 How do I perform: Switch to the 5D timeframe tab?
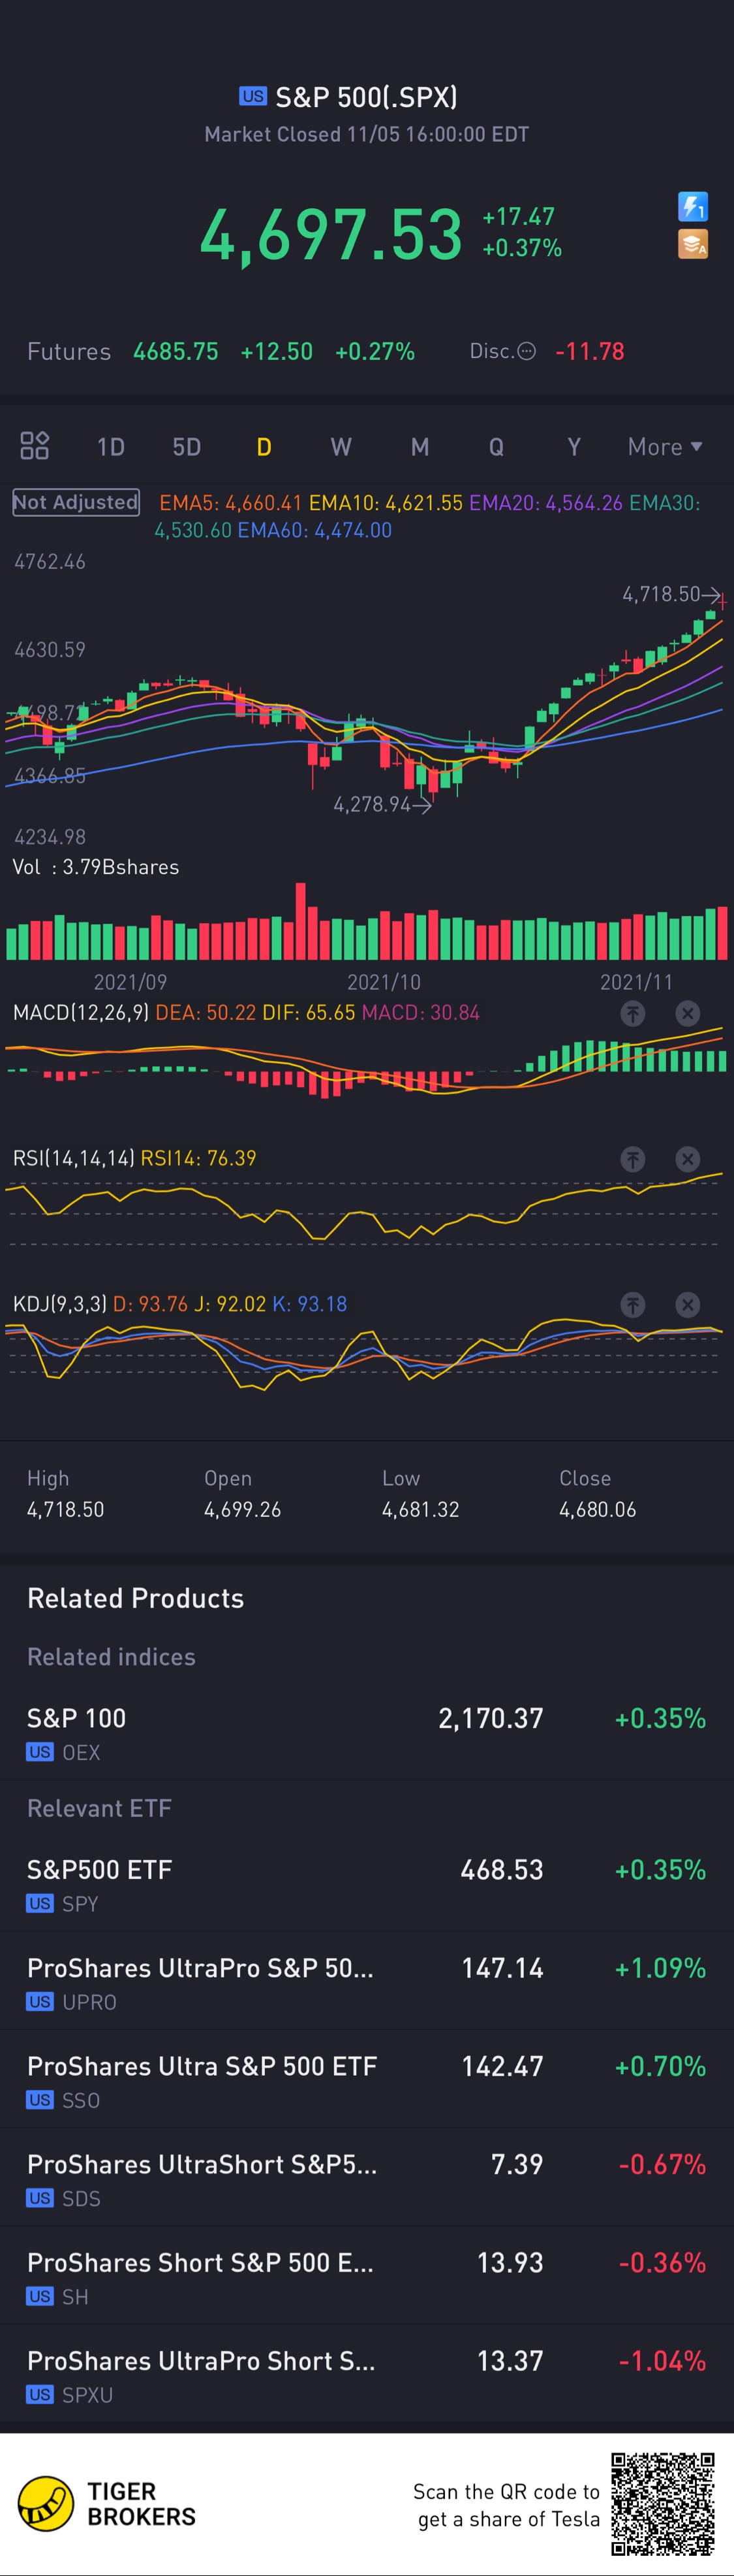point(187,447)
